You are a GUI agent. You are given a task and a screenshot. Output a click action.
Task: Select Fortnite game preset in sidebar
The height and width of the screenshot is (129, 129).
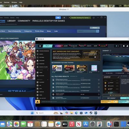(x=40, y=92)
